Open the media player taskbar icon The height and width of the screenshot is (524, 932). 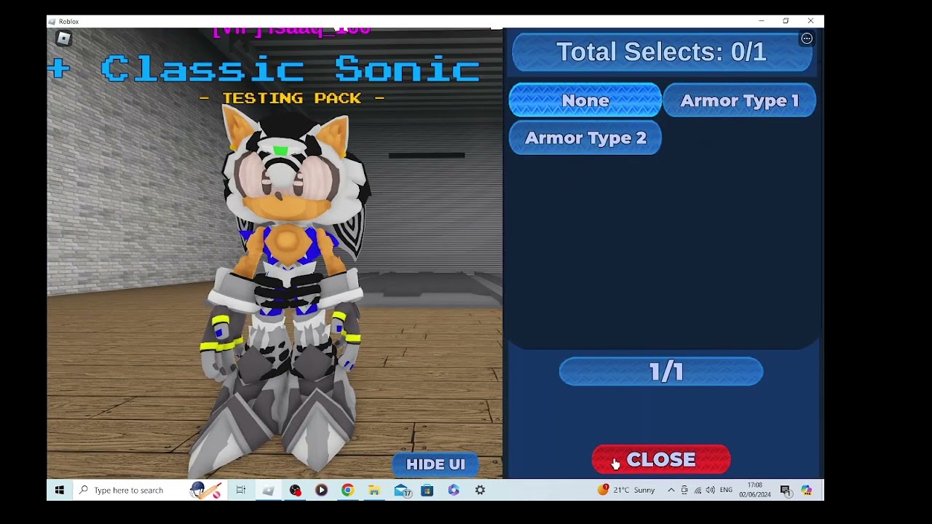(x=321, y=491)
